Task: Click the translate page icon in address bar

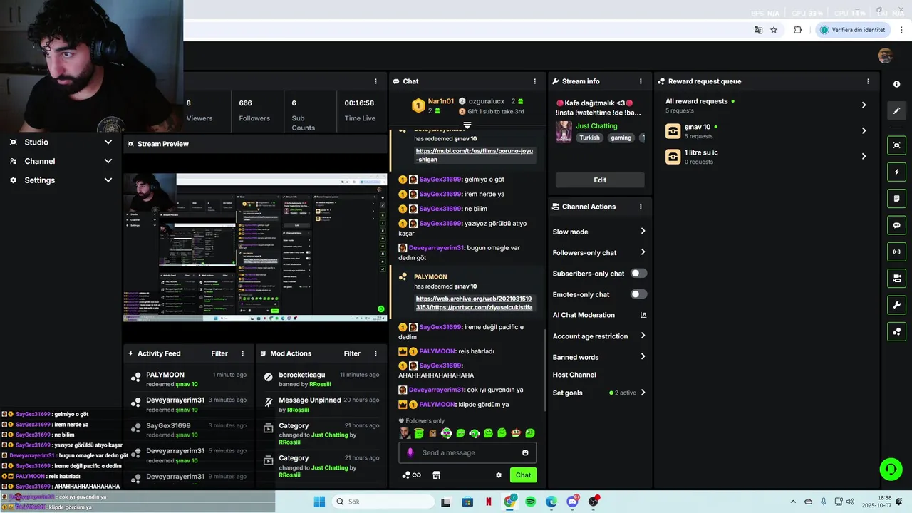Action: tap(758, 30)
